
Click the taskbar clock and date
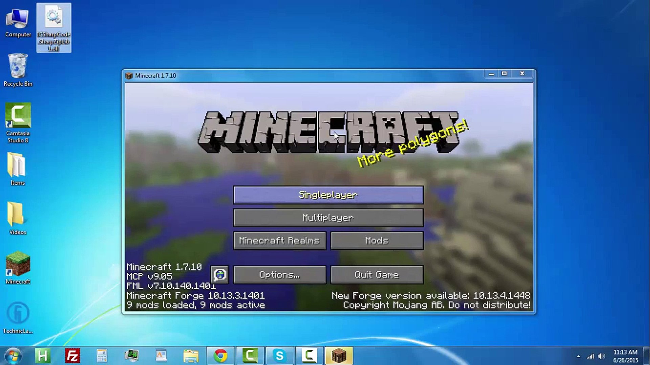tap(625, 356)
